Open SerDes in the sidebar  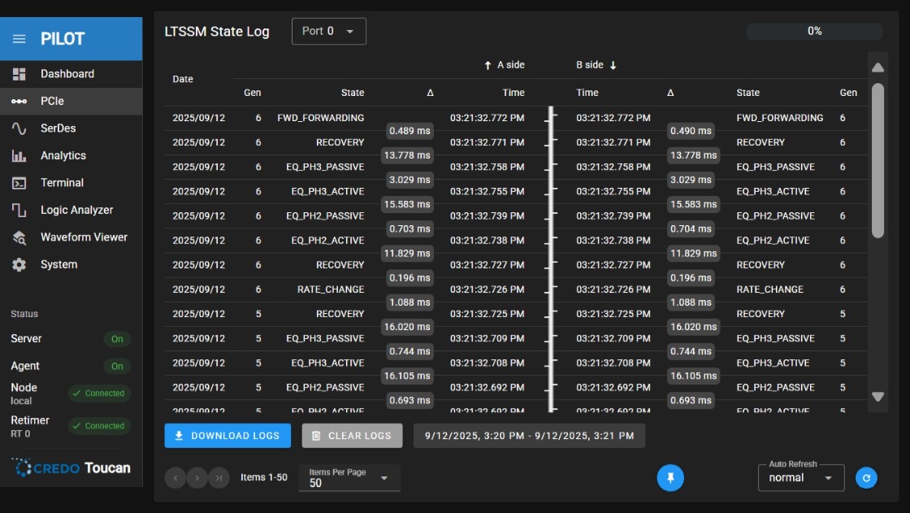pyautogui.click(x=58, y=128)
